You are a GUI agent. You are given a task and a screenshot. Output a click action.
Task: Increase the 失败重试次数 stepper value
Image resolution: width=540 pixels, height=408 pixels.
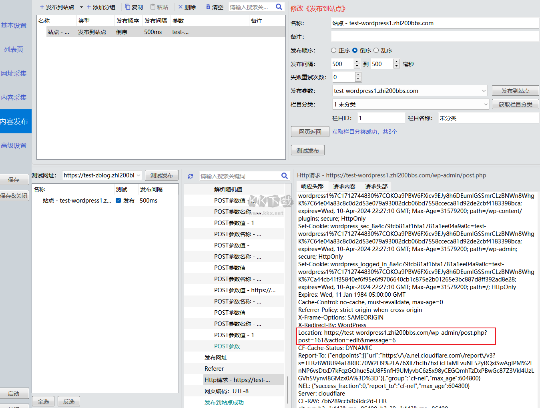tap(358, 75)
